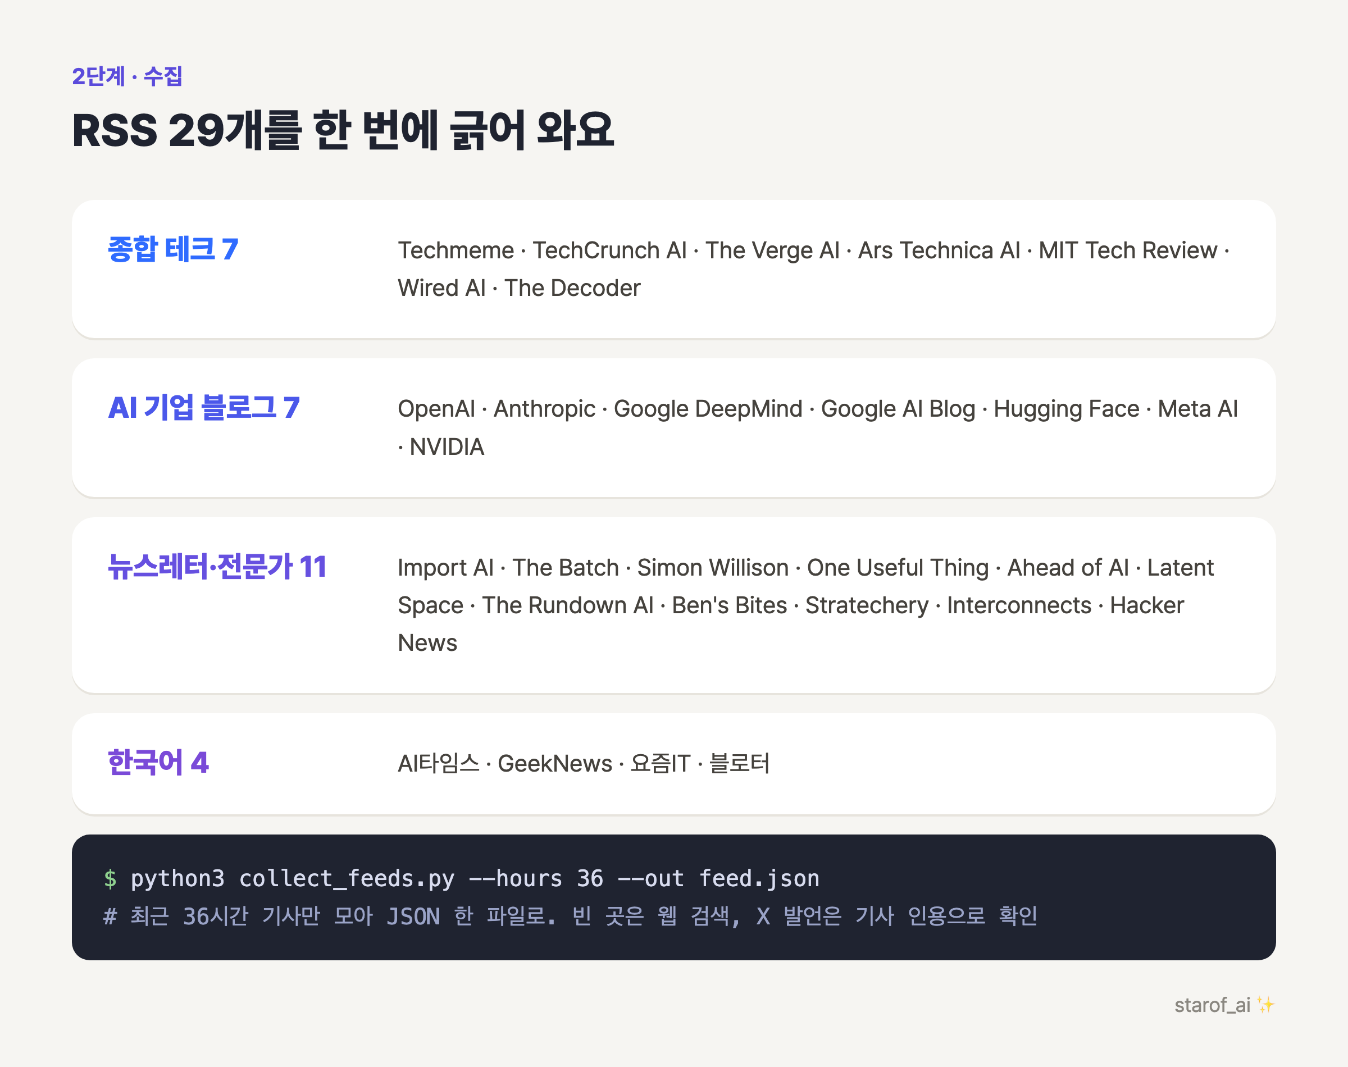Click 'Simon Willison' newsletter name
This screenshot has height=1067, width=1348.
[x=713, y=568]
